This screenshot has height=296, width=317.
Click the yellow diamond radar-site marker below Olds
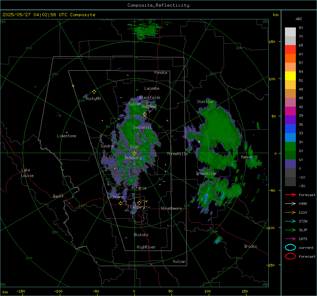click(x=134, y=153)
